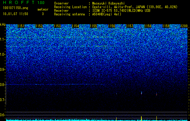Select the Ogata-vill. Akita-Pref. JAPAN location text
Image resolution: width=190 pixels, height=121 pixels.
tap(119, 7)
